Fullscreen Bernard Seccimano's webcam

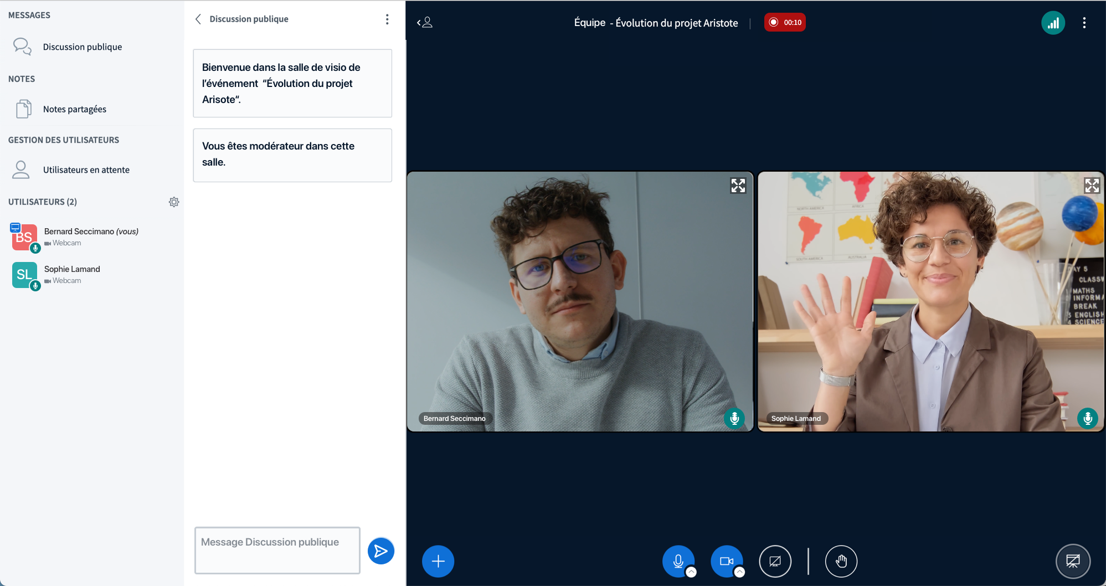(x=738, y=186)
